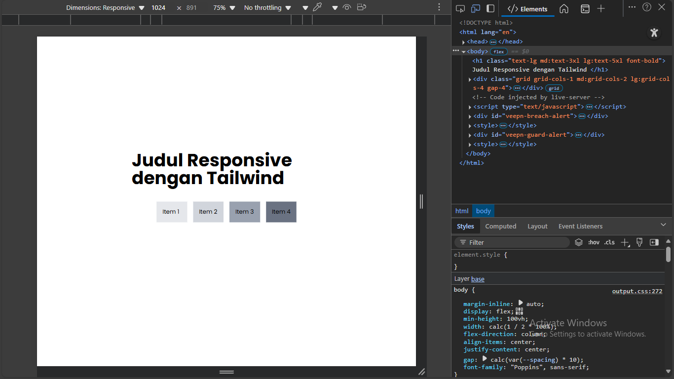This screenshot has height=379, width=674.
Task: Add a new DevTools tool tab
Action: [601, 9]
